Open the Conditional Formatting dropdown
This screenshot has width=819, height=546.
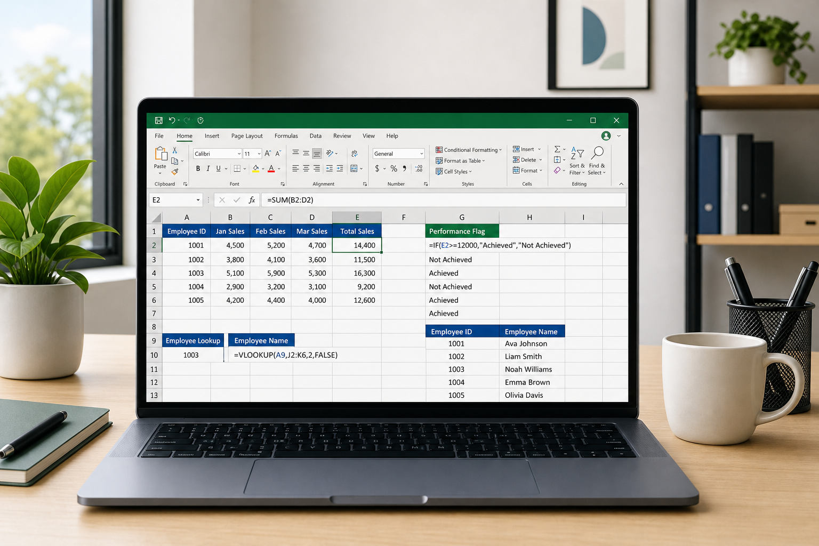(x=469, y=150)
